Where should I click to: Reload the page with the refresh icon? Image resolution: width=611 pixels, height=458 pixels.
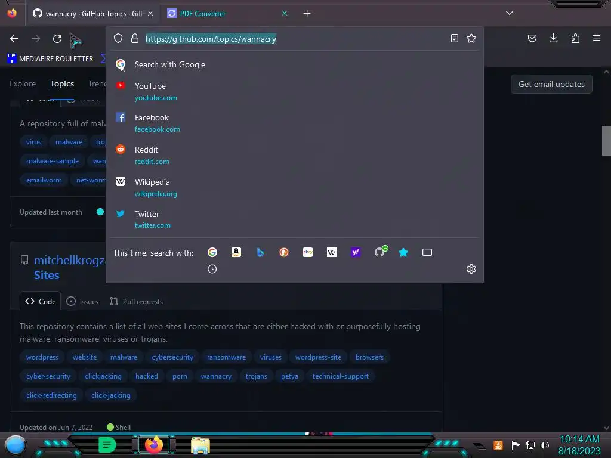click(57, 39)
